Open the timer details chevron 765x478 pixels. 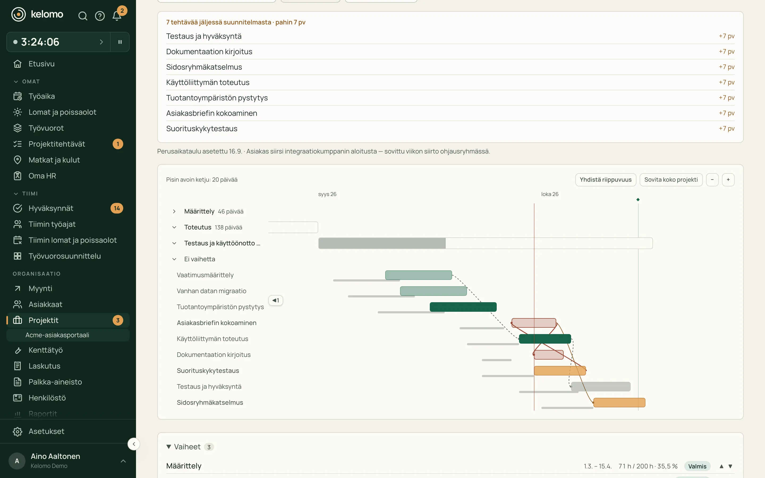click(101, 42)
